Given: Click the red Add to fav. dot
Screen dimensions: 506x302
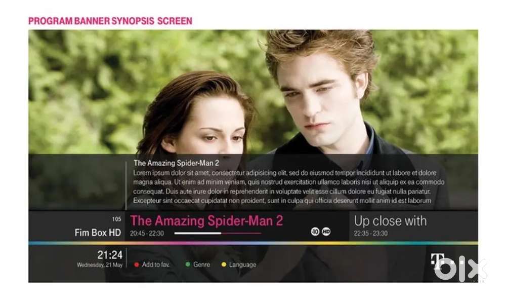Looking at the screenshot, I should point(137,265).
